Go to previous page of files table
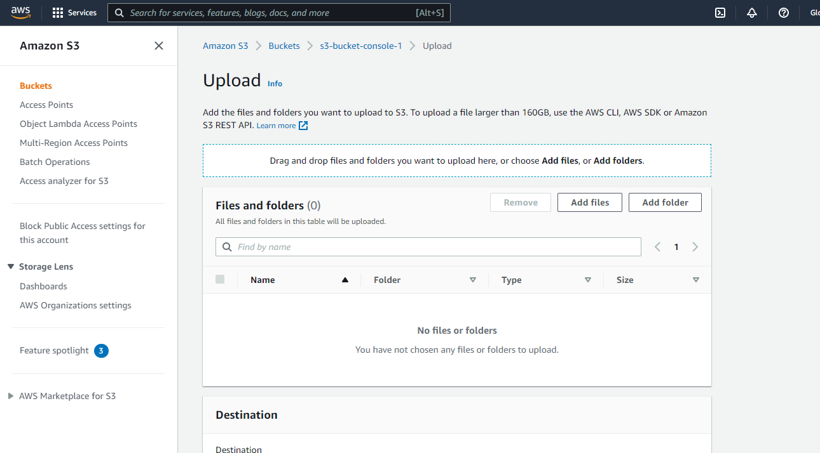Image resolution: width=820 pixels, height=453 pixels. 658,247
